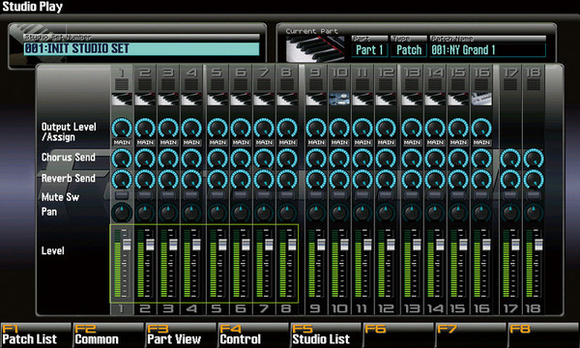Open Common settings with F2

108,335
